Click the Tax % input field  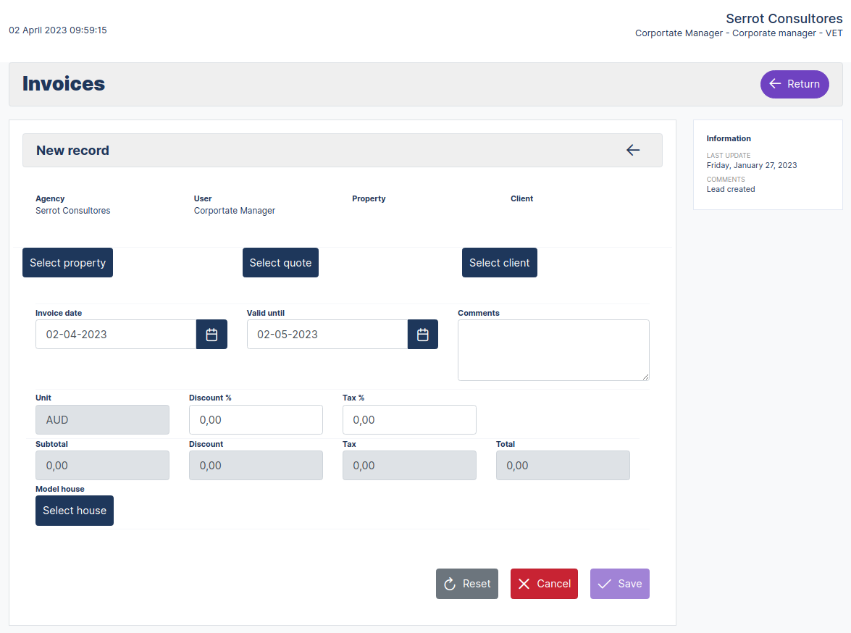409,419
